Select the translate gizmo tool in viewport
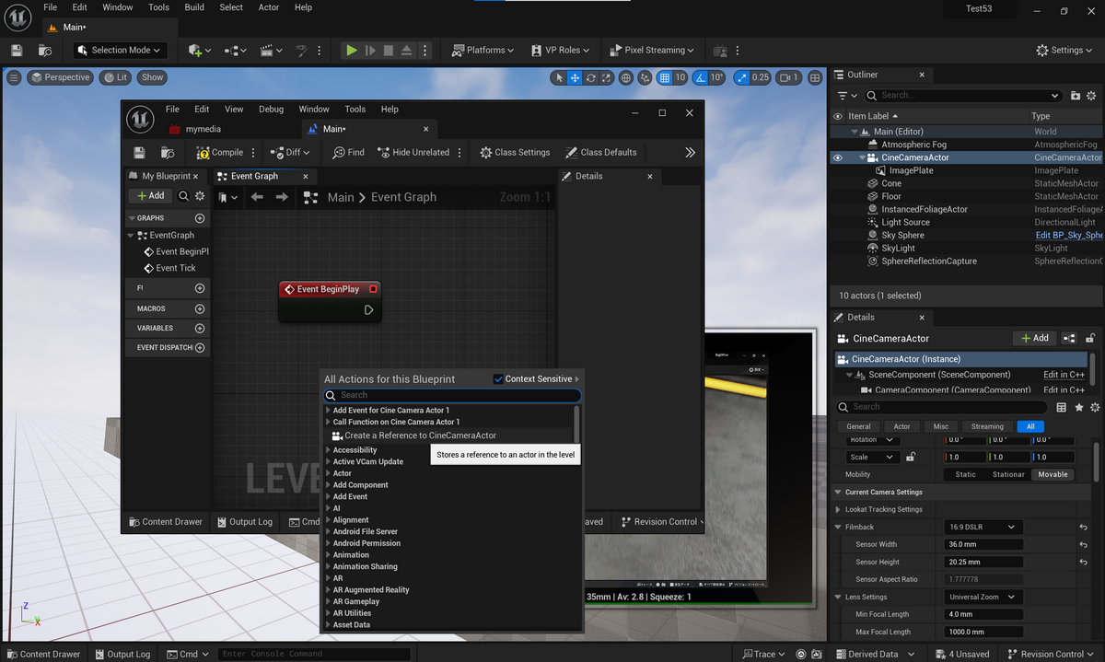Screen dimensions: 1105x662 [575, 78]
